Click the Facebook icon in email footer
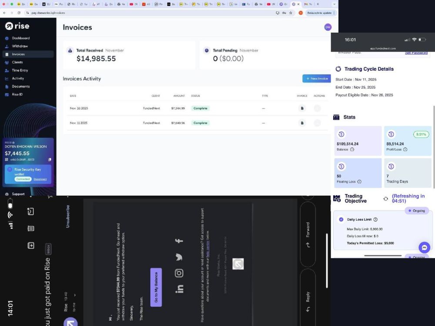 179,241
